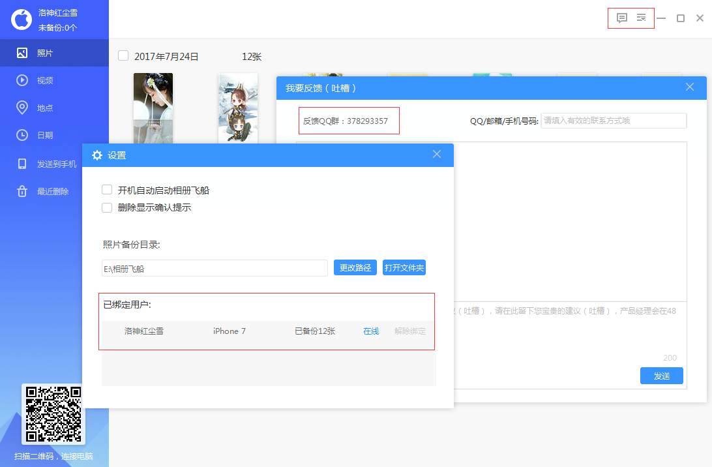This screenshot has height=467, width=712.
Task: Click the clock icon beside 日期
Action: (22, 135)
